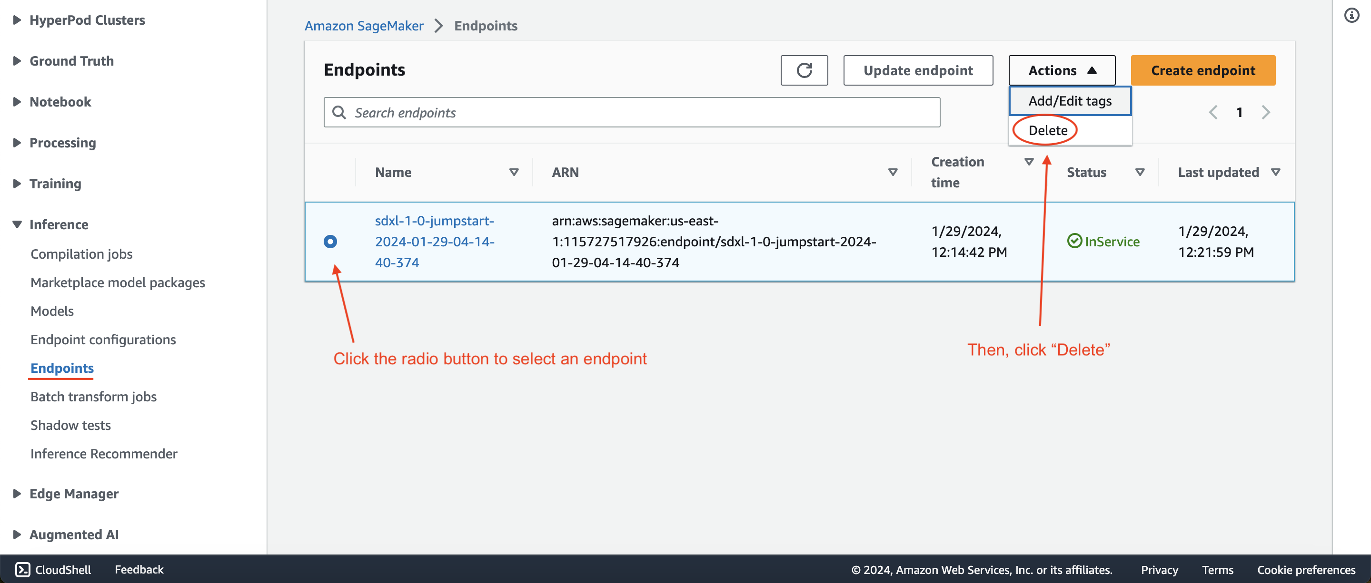Sort by Name column arrow
Screen dimensions: 1371x583
coord(514,172)
